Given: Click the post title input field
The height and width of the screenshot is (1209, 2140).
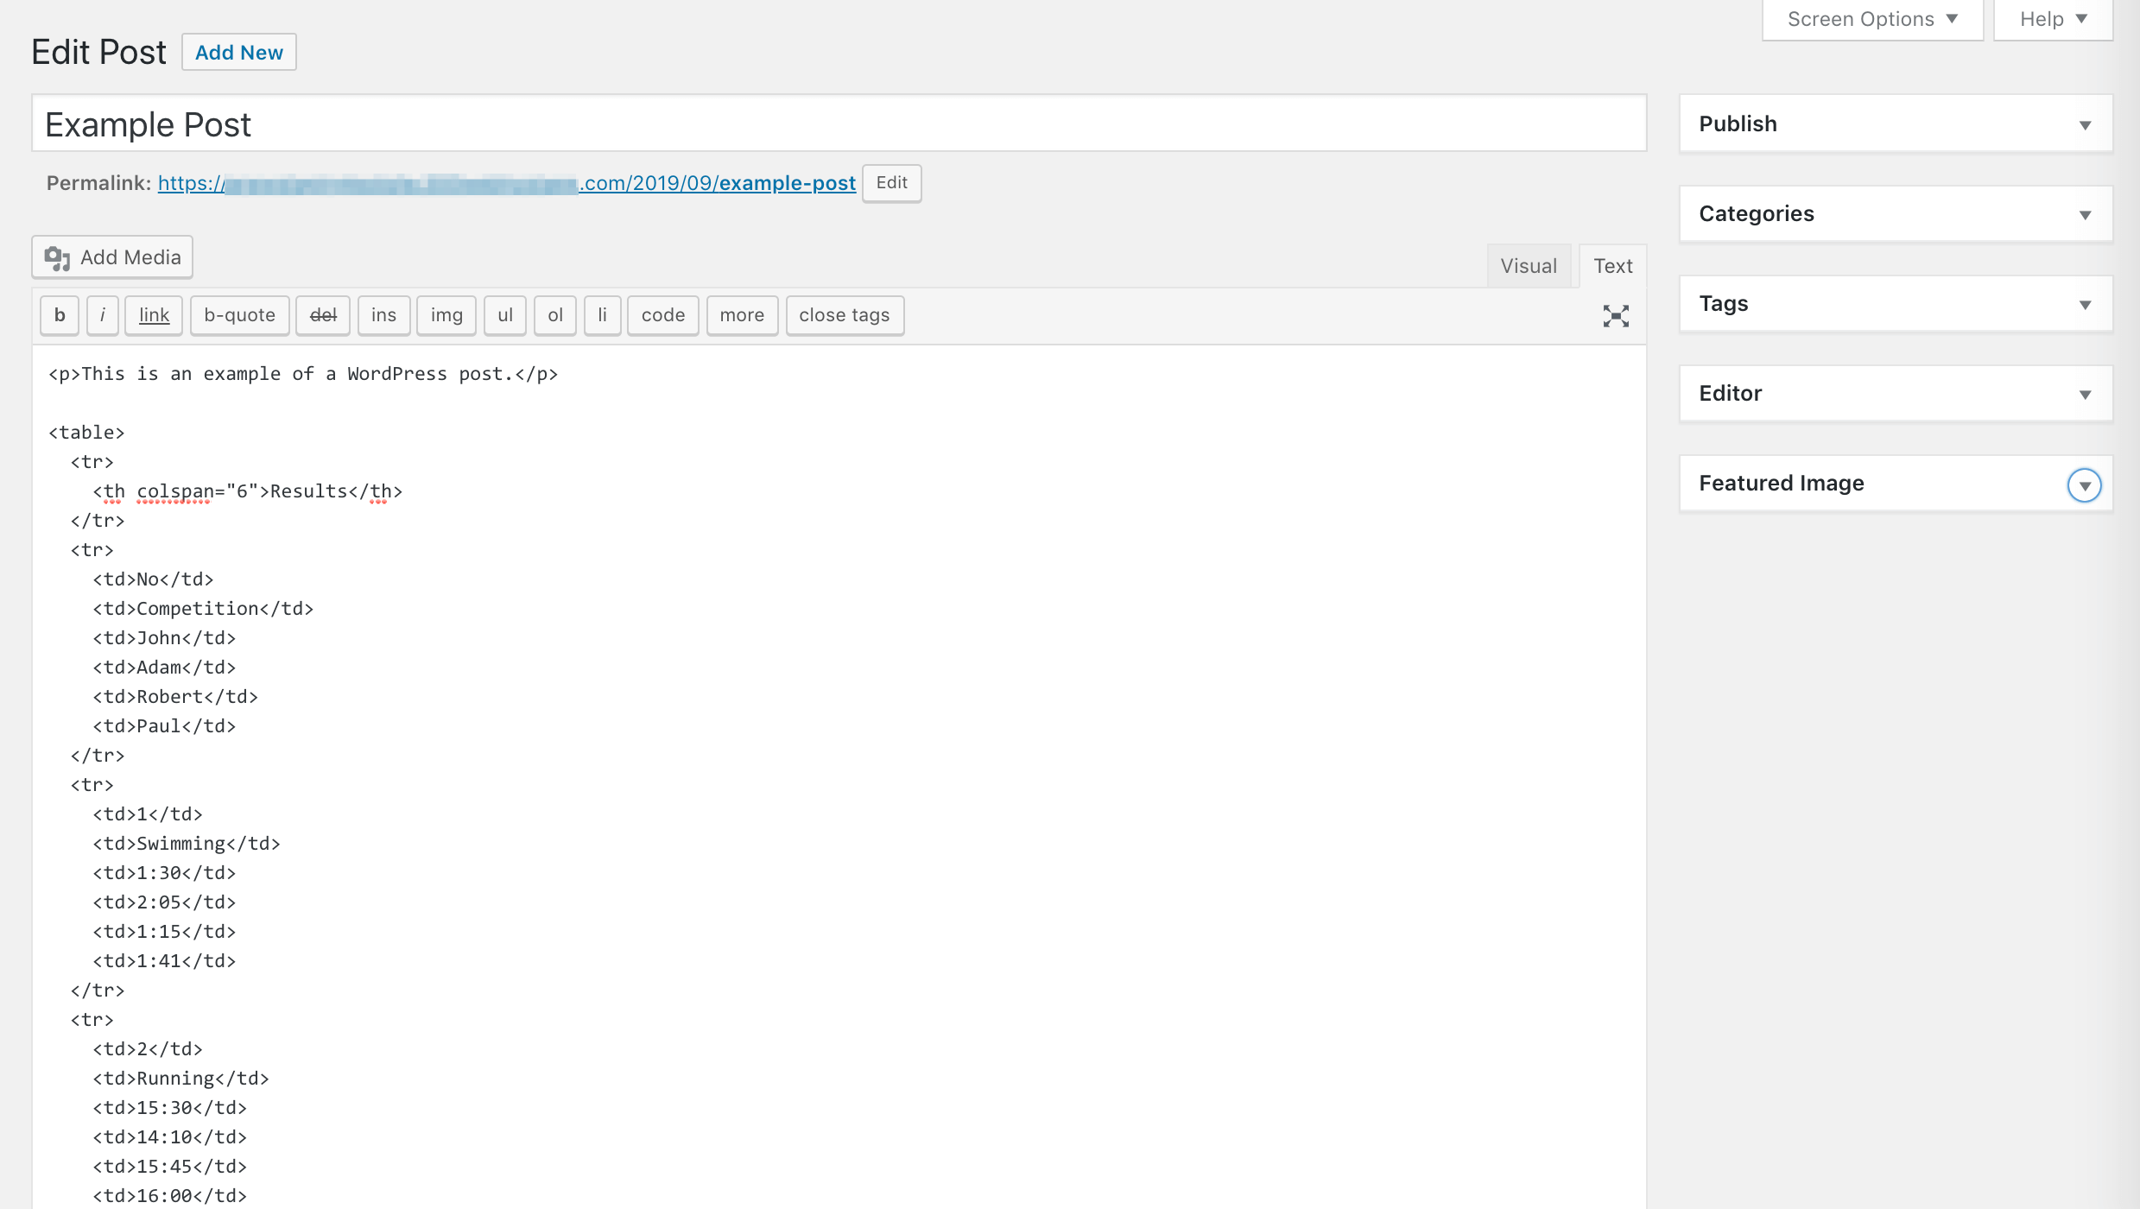Looking at the screenshot, I should tap(838, 123).
